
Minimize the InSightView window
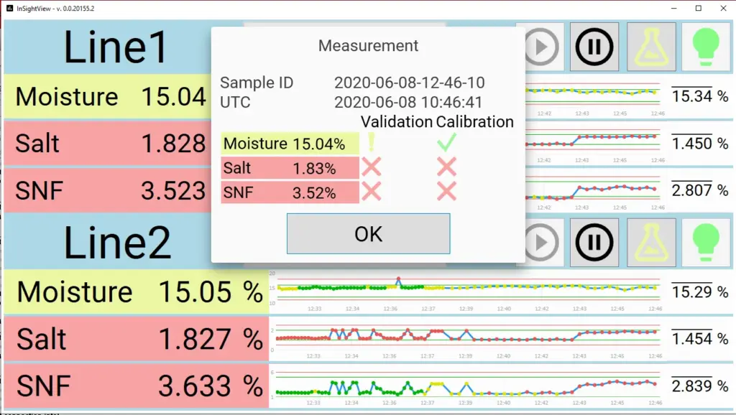tap(674, 8)
